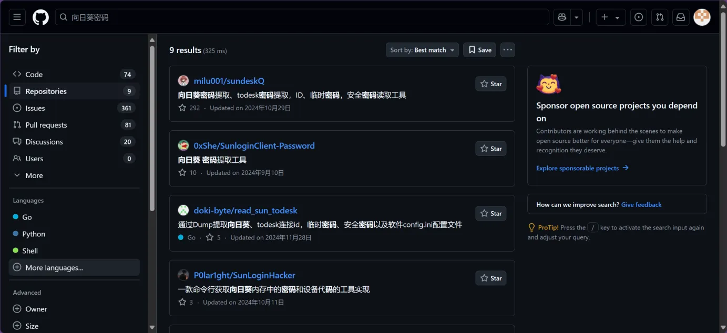This screenshot has height=333, width=727.
Task: Open the create new plus menu
Action: [x=610, y=17]
